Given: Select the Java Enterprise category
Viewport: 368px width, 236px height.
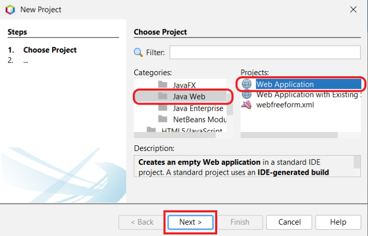Looking at the screenshot, I should (x=198, y=108).
